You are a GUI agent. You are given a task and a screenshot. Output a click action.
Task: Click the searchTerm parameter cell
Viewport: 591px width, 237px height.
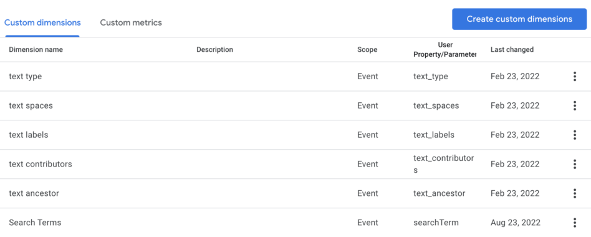[436, 223]
